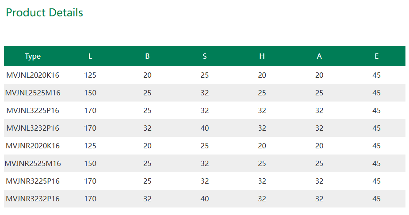Click the L column header
Viewport: 409px width, 215px height.
coord(90,56)
